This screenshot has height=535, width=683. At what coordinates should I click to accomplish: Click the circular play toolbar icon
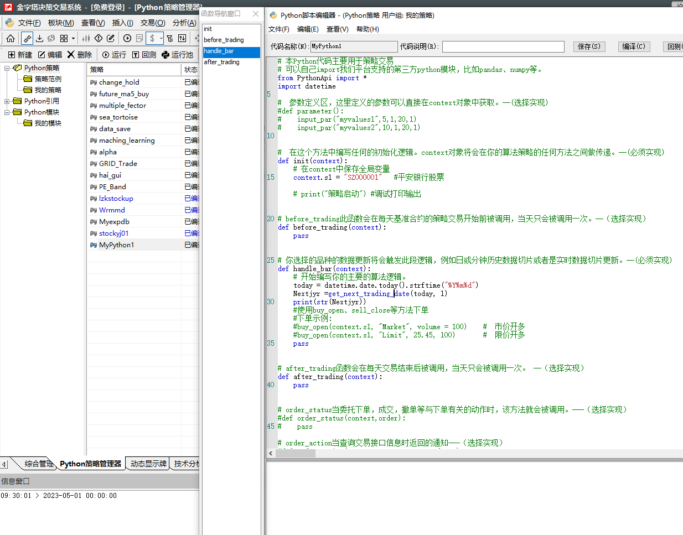pos(127,38)
